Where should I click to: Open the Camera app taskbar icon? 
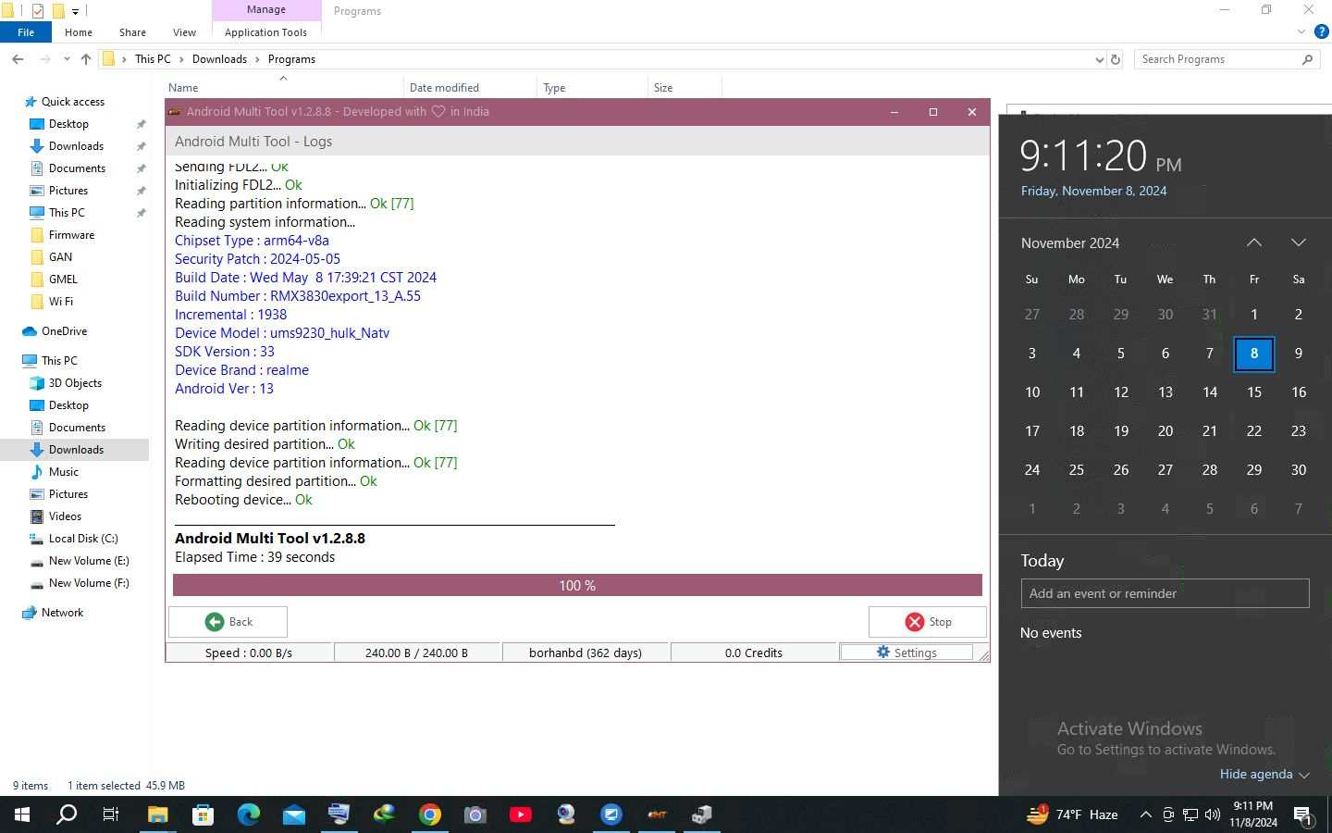point(475,814)
